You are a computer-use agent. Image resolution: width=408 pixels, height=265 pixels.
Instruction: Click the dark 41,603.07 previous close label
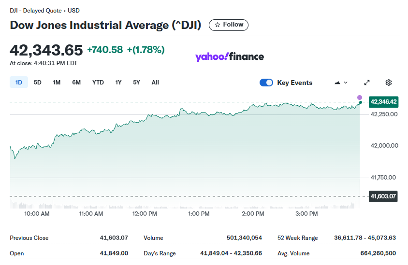pyautogui.click(x=383, y=196)
